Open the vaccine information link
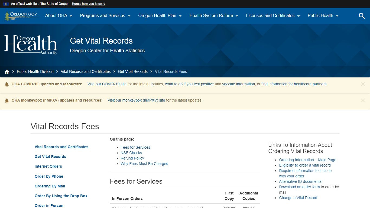Screen dimensions: 370x208 point(238,84)
